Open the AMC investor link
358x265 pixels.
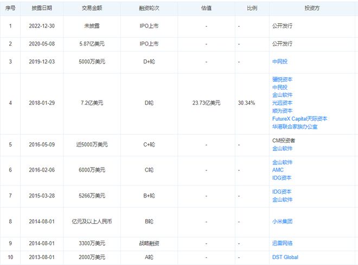pos(278,170)
